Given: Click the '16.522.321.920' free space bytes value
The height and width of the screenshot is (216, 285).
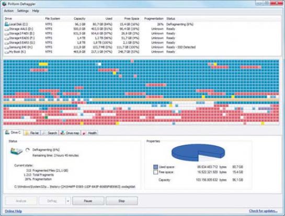Looking at the screenshot, I should [x=208, y=172].
